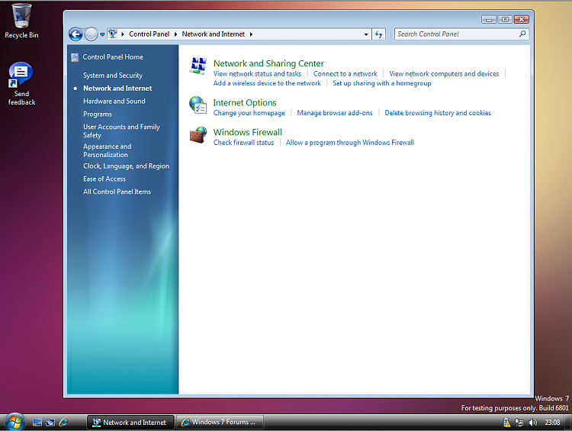Screen dimensions: 572x431
Task: Open Windows Firewall heading
Action: tap(247, 132)
